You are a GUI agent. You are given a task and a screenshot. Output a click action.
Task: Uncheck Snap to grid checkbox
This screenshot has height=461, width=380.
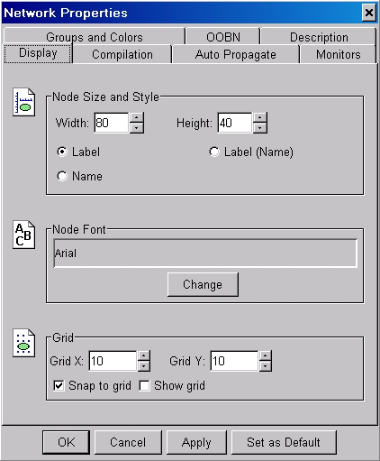[59, 385]
